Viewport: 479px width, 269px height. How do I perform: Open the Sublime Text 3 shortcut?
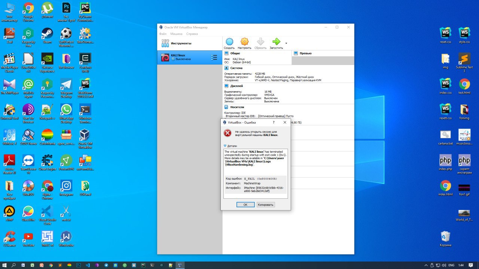[x=464, y=62]
